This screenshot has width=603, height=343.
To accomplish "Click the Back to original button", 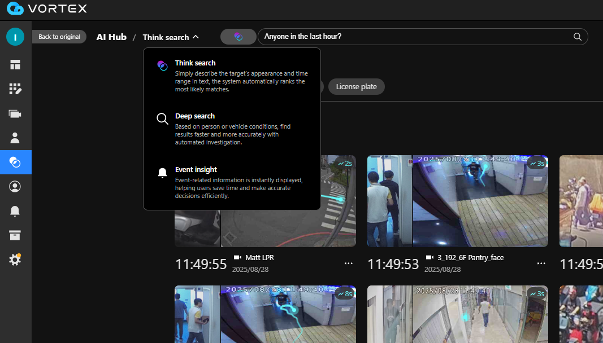I will coord(59,36).
